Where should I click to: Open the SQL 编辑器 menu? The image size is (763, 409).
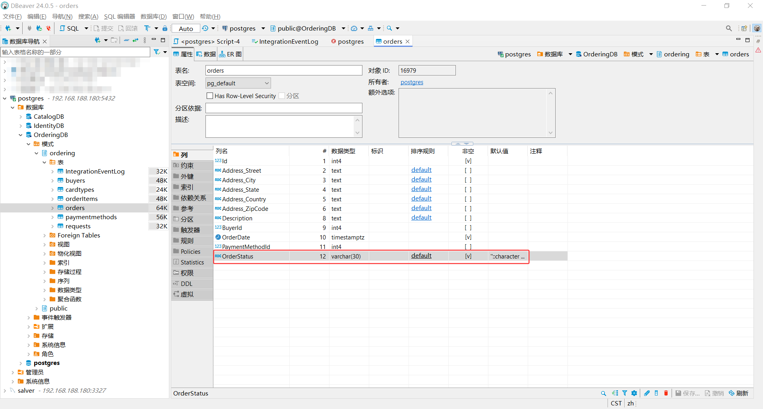point(119,16)
